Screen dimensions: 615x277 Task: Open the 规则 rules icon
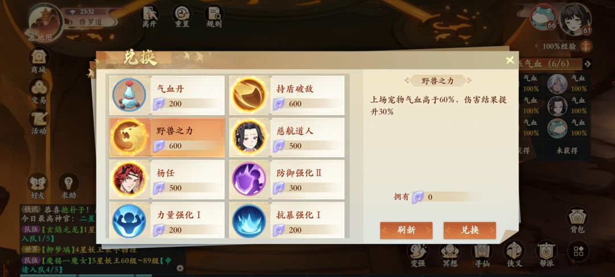point(214,16)
